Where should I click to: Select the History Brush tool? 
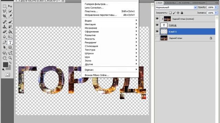[x=10, y=27]
